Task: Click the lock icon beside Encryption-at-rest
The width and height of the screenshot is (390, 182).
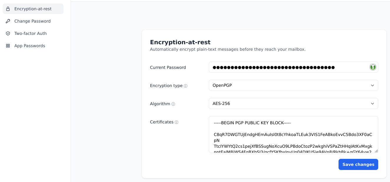Action: pyautogui.click(x=8, y=9)
